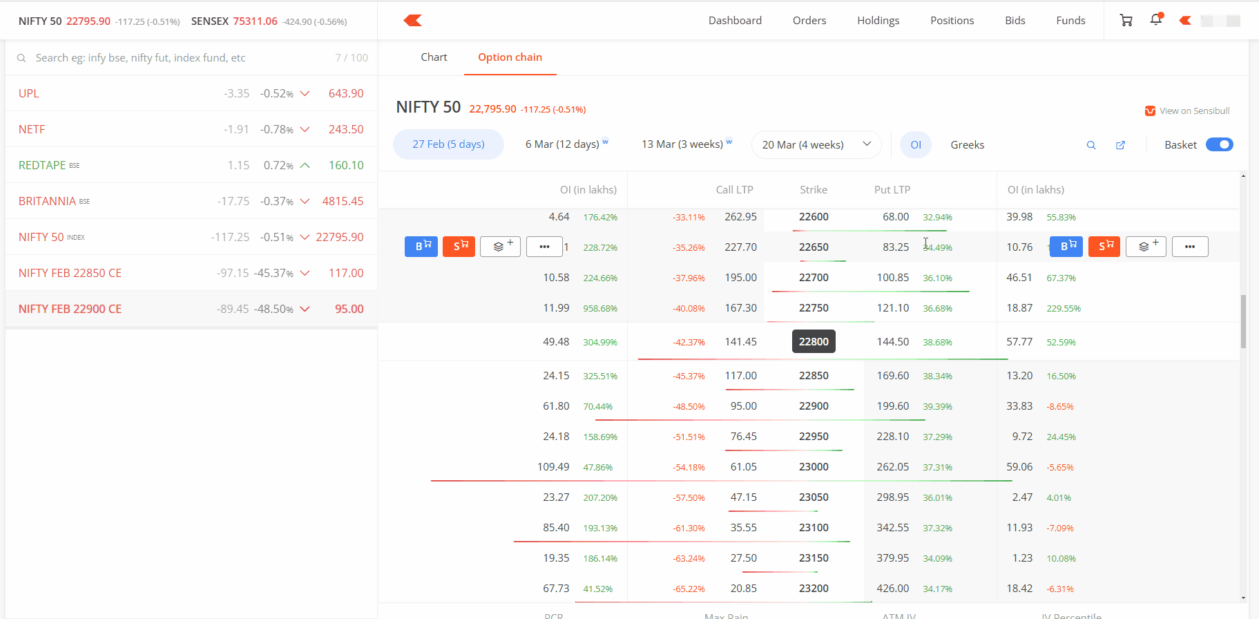This screenshot has height=619, width=1259.
Task: Sell the 22650 call option
Action: [459, 247]
